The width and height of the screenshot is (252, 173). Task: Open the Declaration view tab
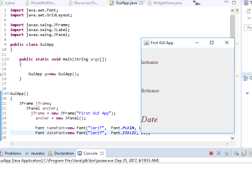point(61,153)
